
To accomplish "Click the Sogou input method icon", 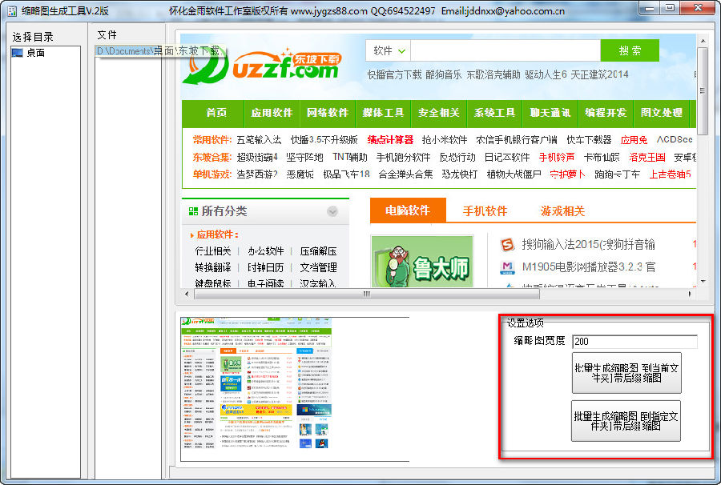I will tap(507, 244).
